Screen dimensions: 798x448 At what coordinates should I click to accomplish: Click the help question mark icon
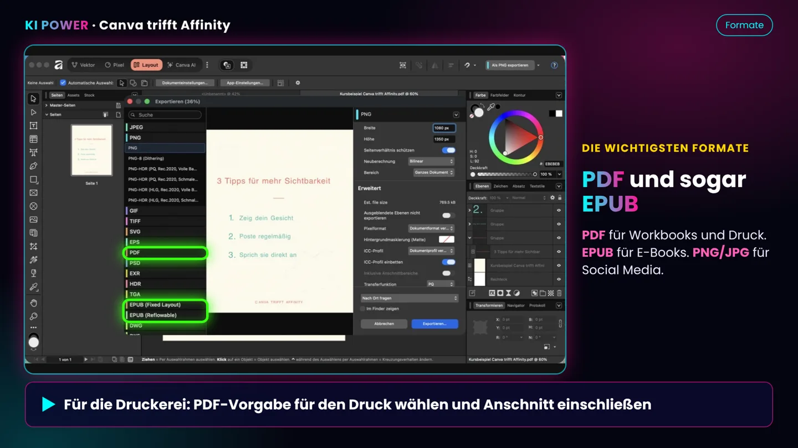click(x=554, y=65)
